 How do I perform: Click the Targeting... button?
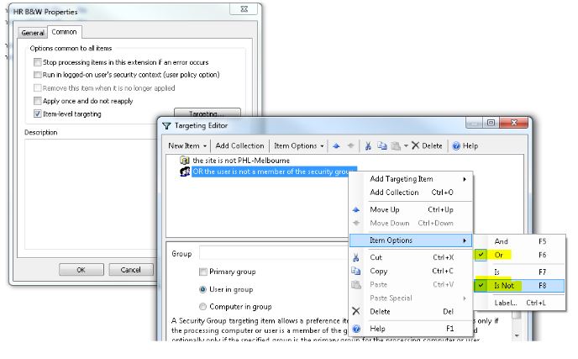point(207,114)
